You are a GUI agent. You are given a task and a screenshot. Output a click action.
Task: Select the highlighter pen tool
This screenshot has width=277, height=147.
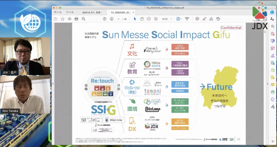coord(204,19)
